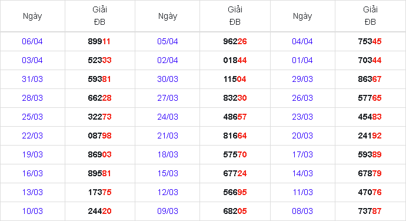Click the 10/03 date link
This screenshot has height=221, width=406.
click(x=32, y=211)
